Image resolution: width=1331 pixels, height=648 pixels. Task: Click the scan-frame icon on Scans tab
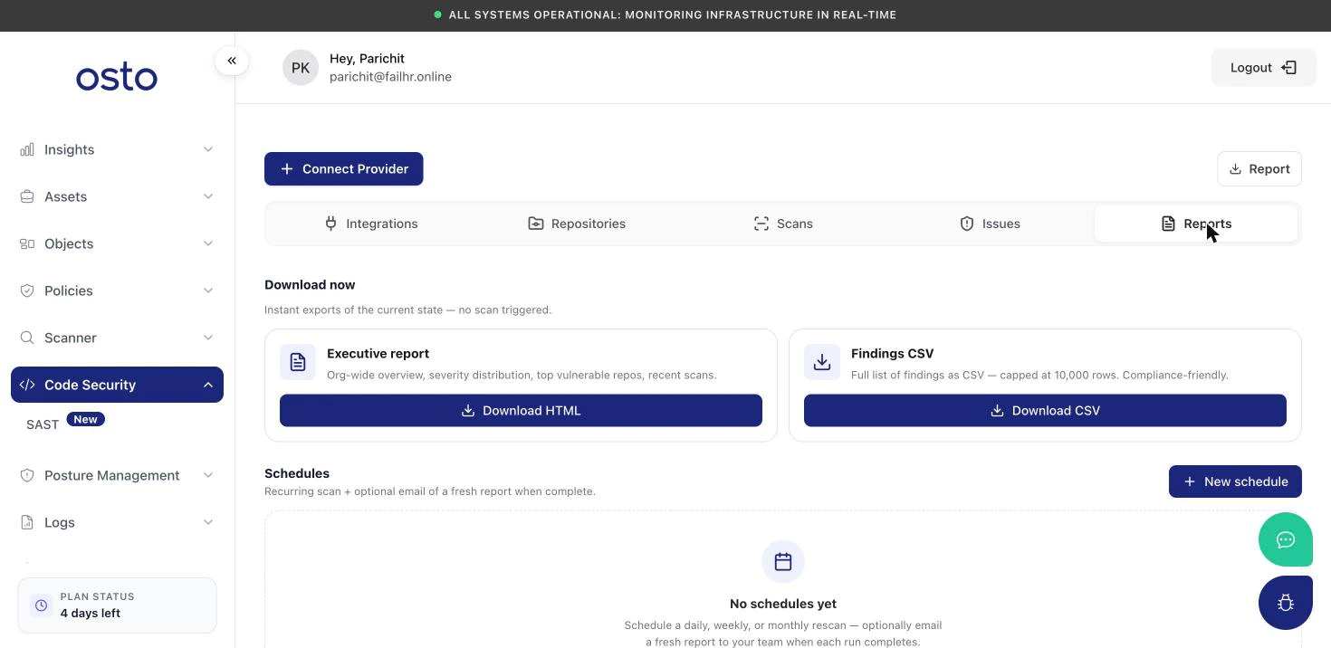(x=761, y=224)
